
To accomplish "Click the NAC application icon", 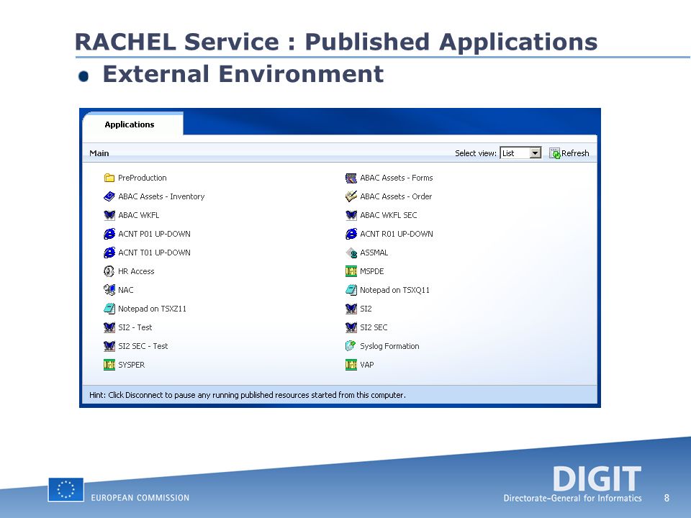I will pos(109,290).
